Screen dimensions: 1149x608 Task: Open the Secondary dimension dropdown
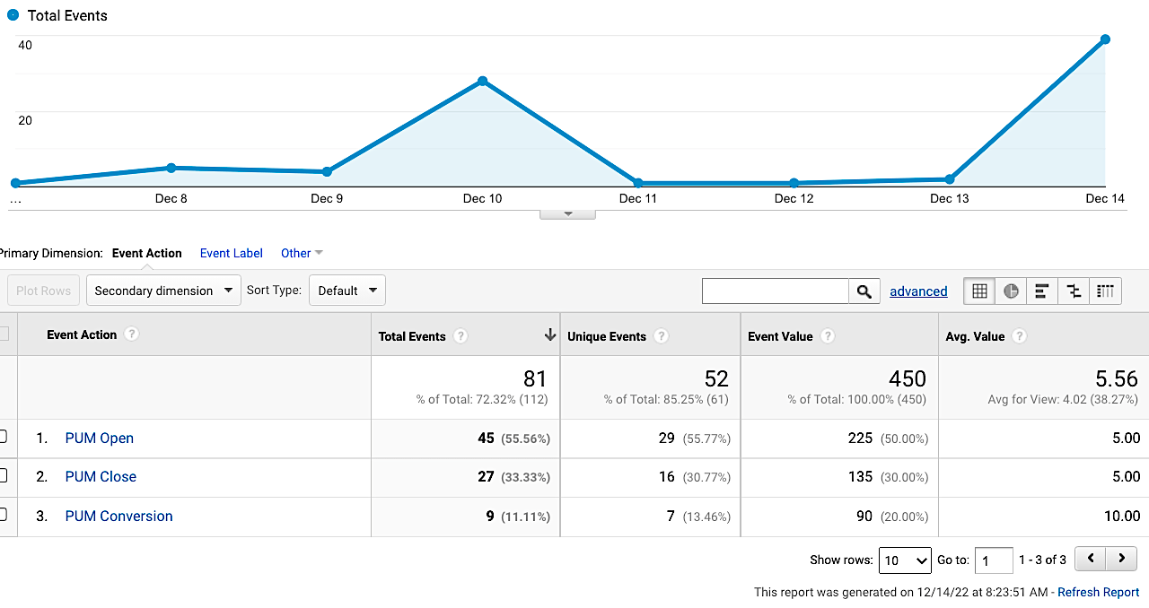pos(163,291)
